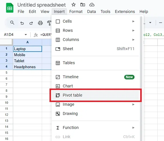This screenshot has height=141, width=164.
Task: Click the Image icon in Insert menu
Action: tap(58, 105)
